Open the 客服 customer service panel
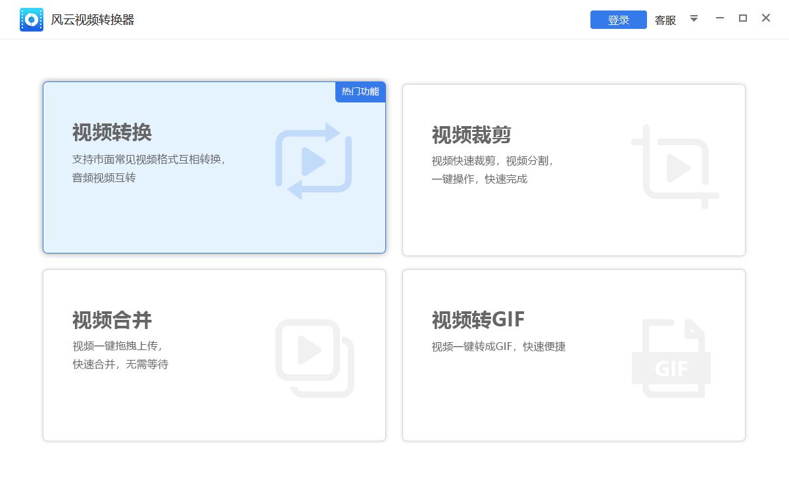The image size is (789, 486). [x=665, y=20]
